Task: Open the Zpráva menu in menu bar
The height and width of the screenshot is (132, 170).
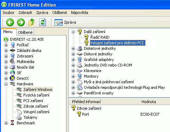Action: click(42, 13)
